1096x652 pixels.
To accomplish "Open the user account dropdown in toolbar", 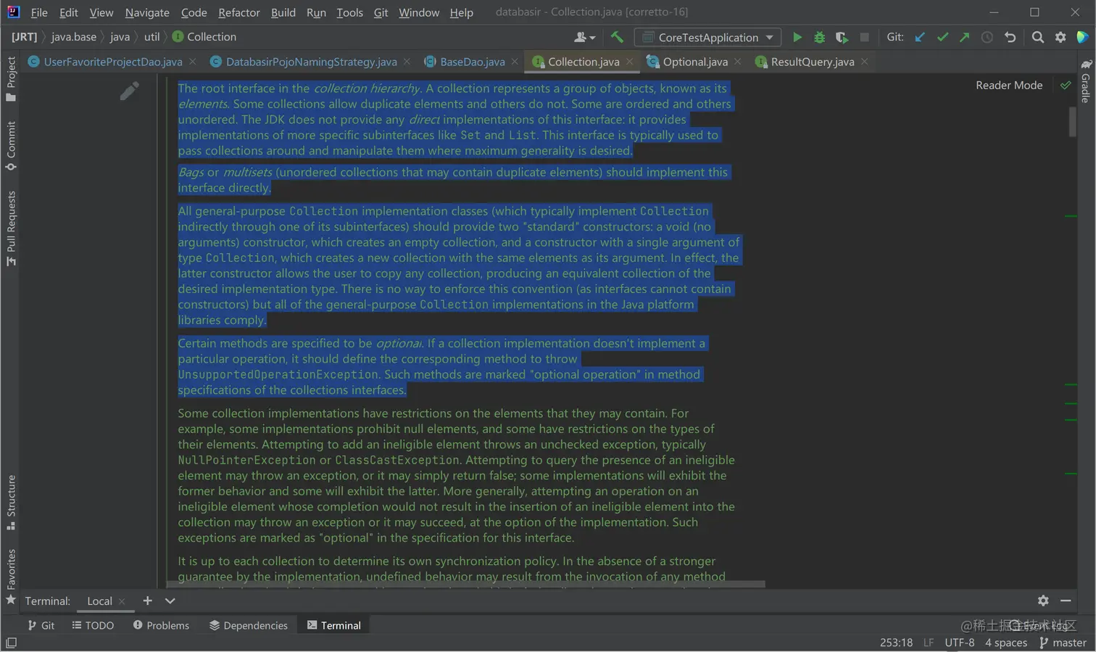I will (584, 37).
